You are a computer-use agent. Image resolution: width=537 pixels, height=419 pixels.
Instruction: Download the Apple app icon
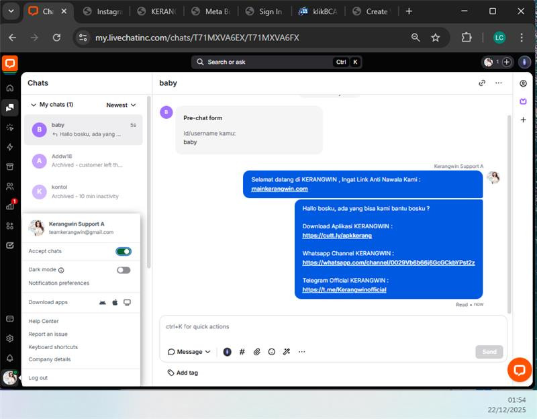tap(115, 302)
